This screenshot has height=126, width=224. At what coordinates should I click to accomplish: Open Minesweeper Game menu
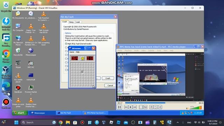click(72, 52)
